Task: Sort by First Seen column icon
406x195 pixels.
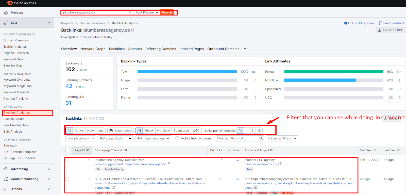Action: point(375,150)
